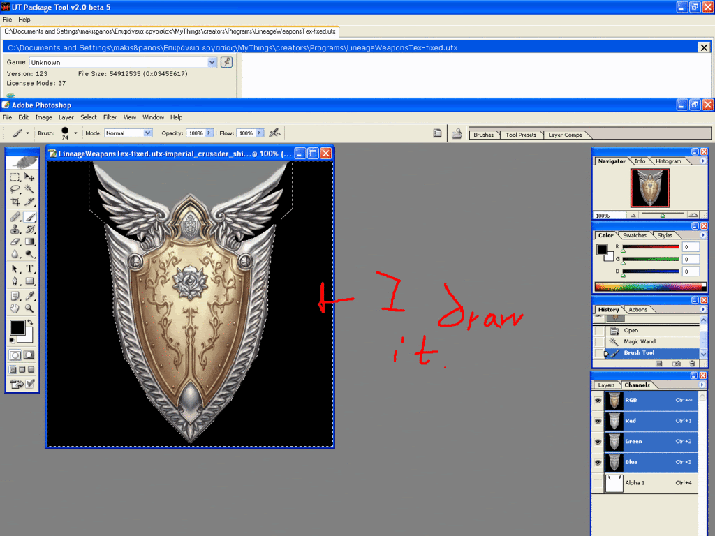Show the Alpha 1 channel
This screenshot has height=536, width=715.
598,483
